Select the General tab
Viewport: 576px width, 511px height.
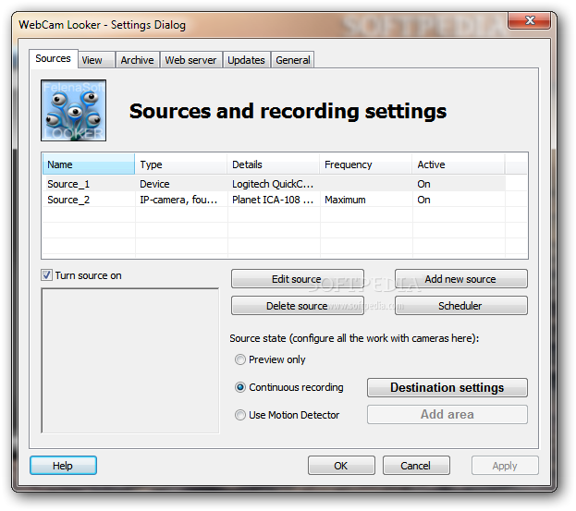[x=293, y=60]
